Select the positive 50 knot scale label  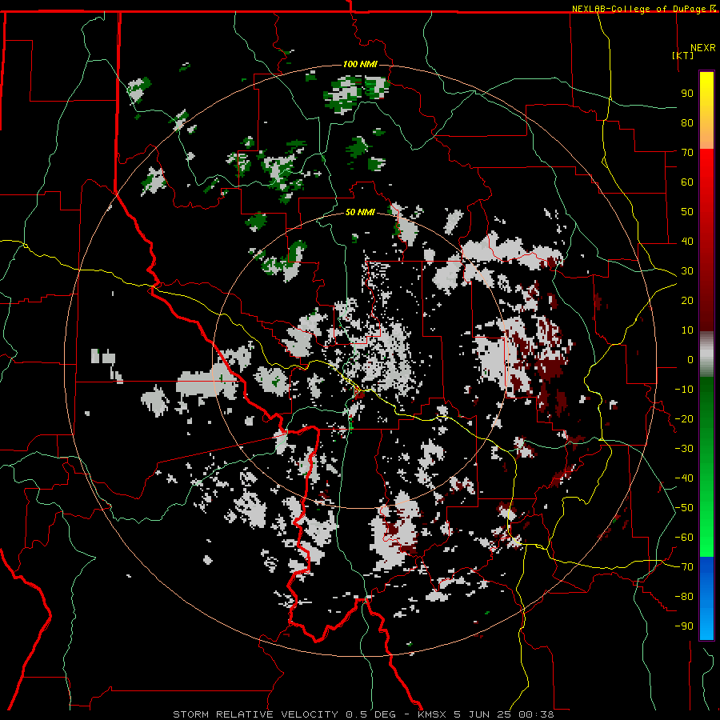point(687,212)
